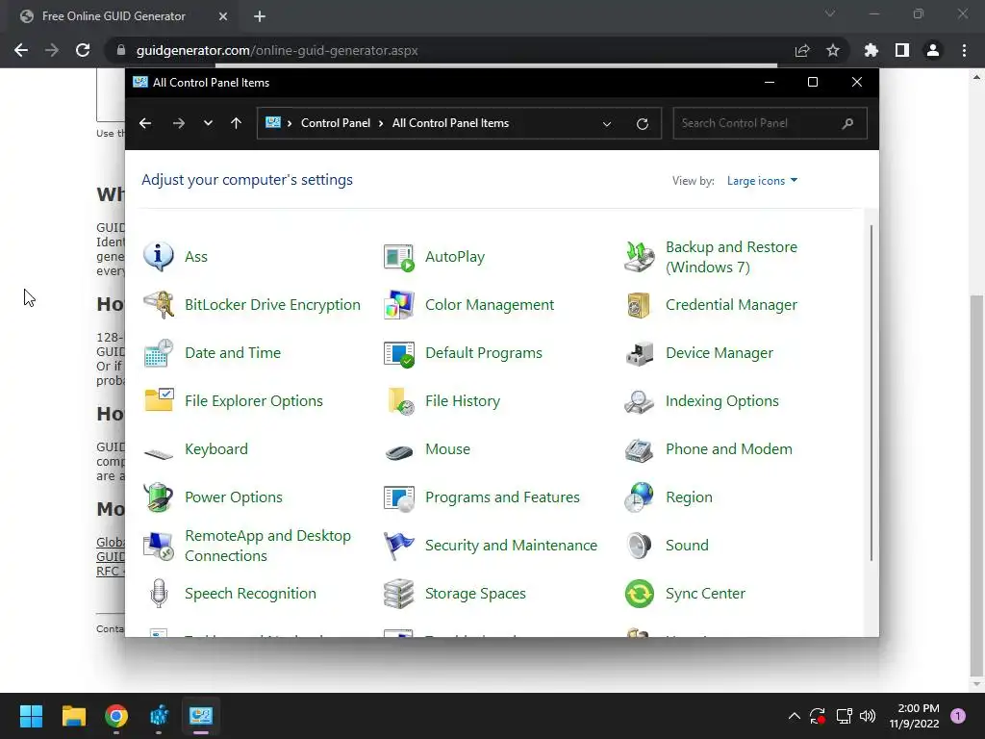
Task: Click the Search Control Panel field
Action: tap(770, 123)
